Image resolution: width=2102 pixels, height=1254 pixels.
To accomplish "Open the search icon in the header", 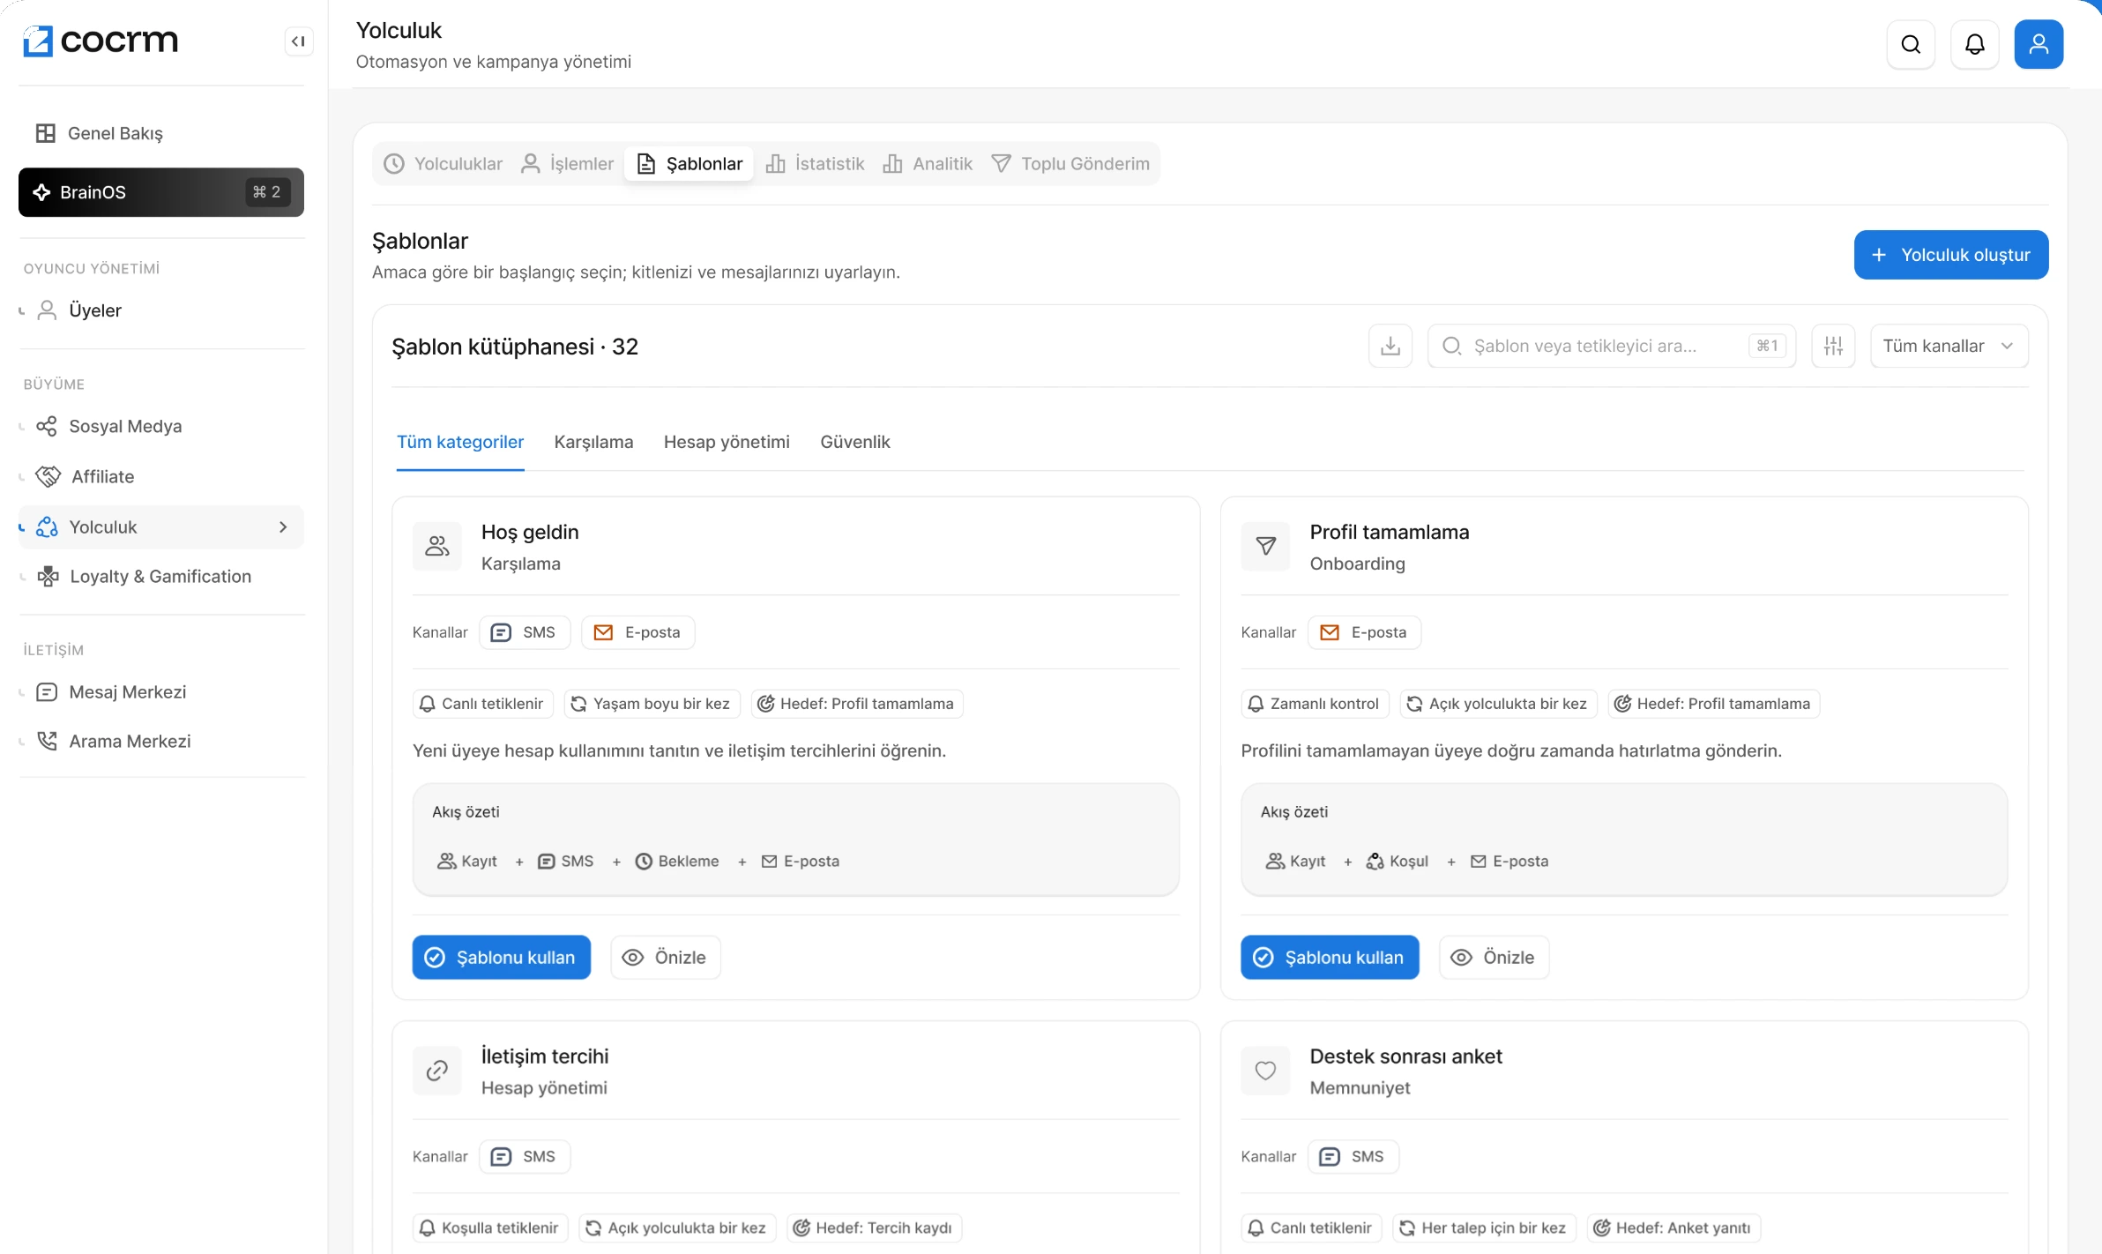I will pyautogui.click(x=1911, y=44).
